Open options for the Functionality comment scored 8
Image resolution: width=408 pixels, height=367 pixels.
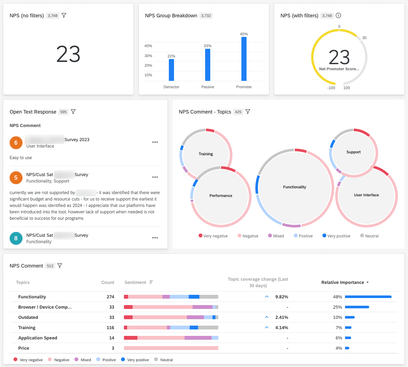(x=155, y=238)
